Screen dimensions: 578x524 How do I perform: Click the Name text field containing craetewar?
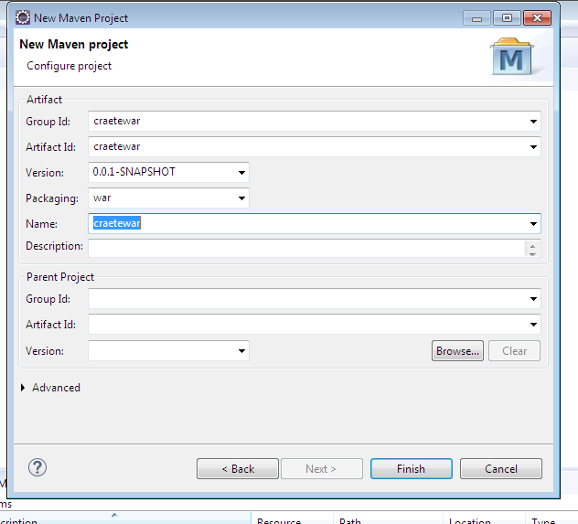pyautogui.click(x=306, y=223)
